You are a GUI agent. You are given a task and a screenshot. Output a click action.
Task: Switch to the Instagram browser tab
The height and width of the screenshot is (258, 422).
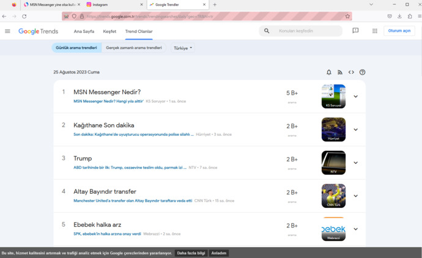coord(114,4)
